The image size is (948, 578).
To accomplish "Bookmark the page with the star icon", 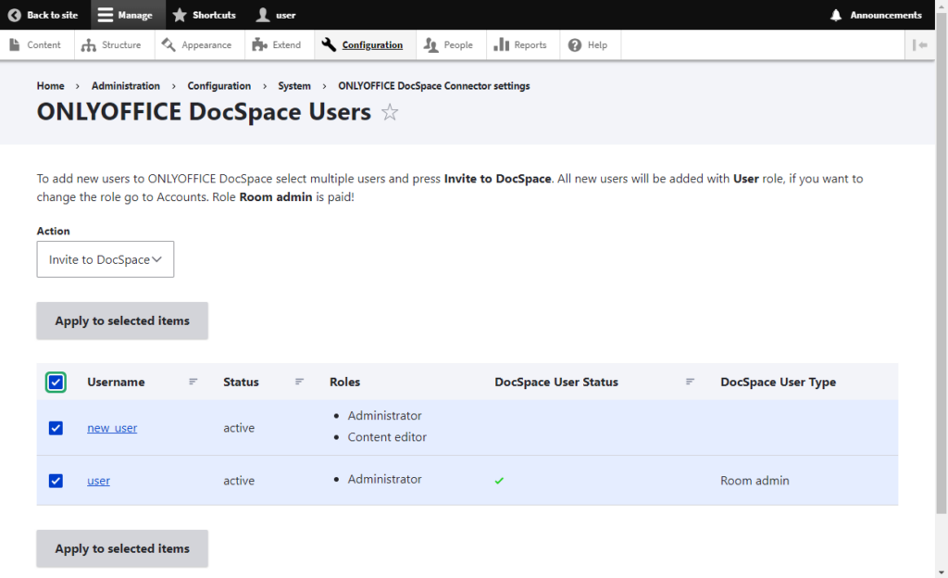I will [x=390, y=111].
